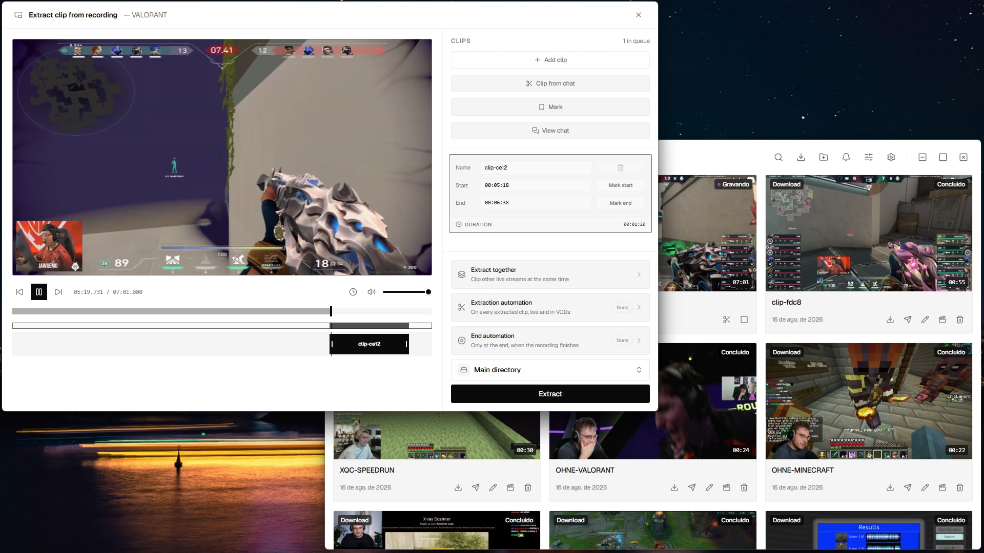
Task: Click the Mark button
Action: pyautogui.click(x=550, y=107)
